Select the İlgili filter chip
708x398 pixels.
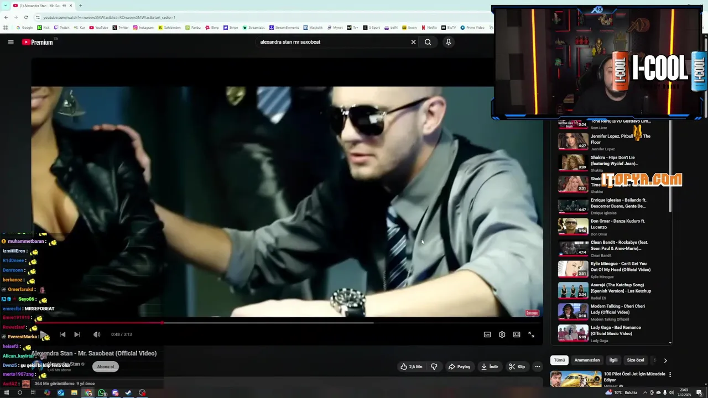(x=613, y=360)
